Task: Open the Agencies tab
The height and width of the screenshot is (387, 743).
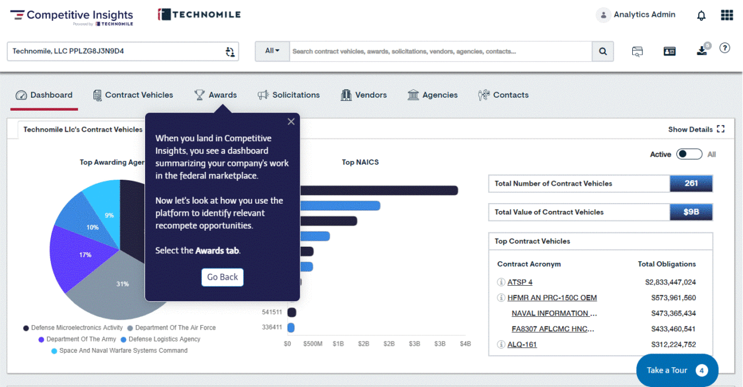Action: coord(433,95)
